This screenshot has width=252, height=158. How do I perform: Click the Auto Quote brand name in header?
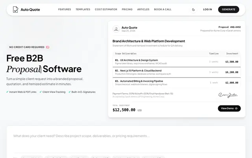click(x=30, y=9)
